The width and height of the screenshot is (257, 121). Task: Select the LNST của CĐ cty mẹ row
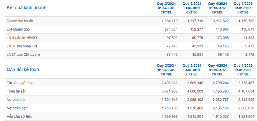click(130, 55)
